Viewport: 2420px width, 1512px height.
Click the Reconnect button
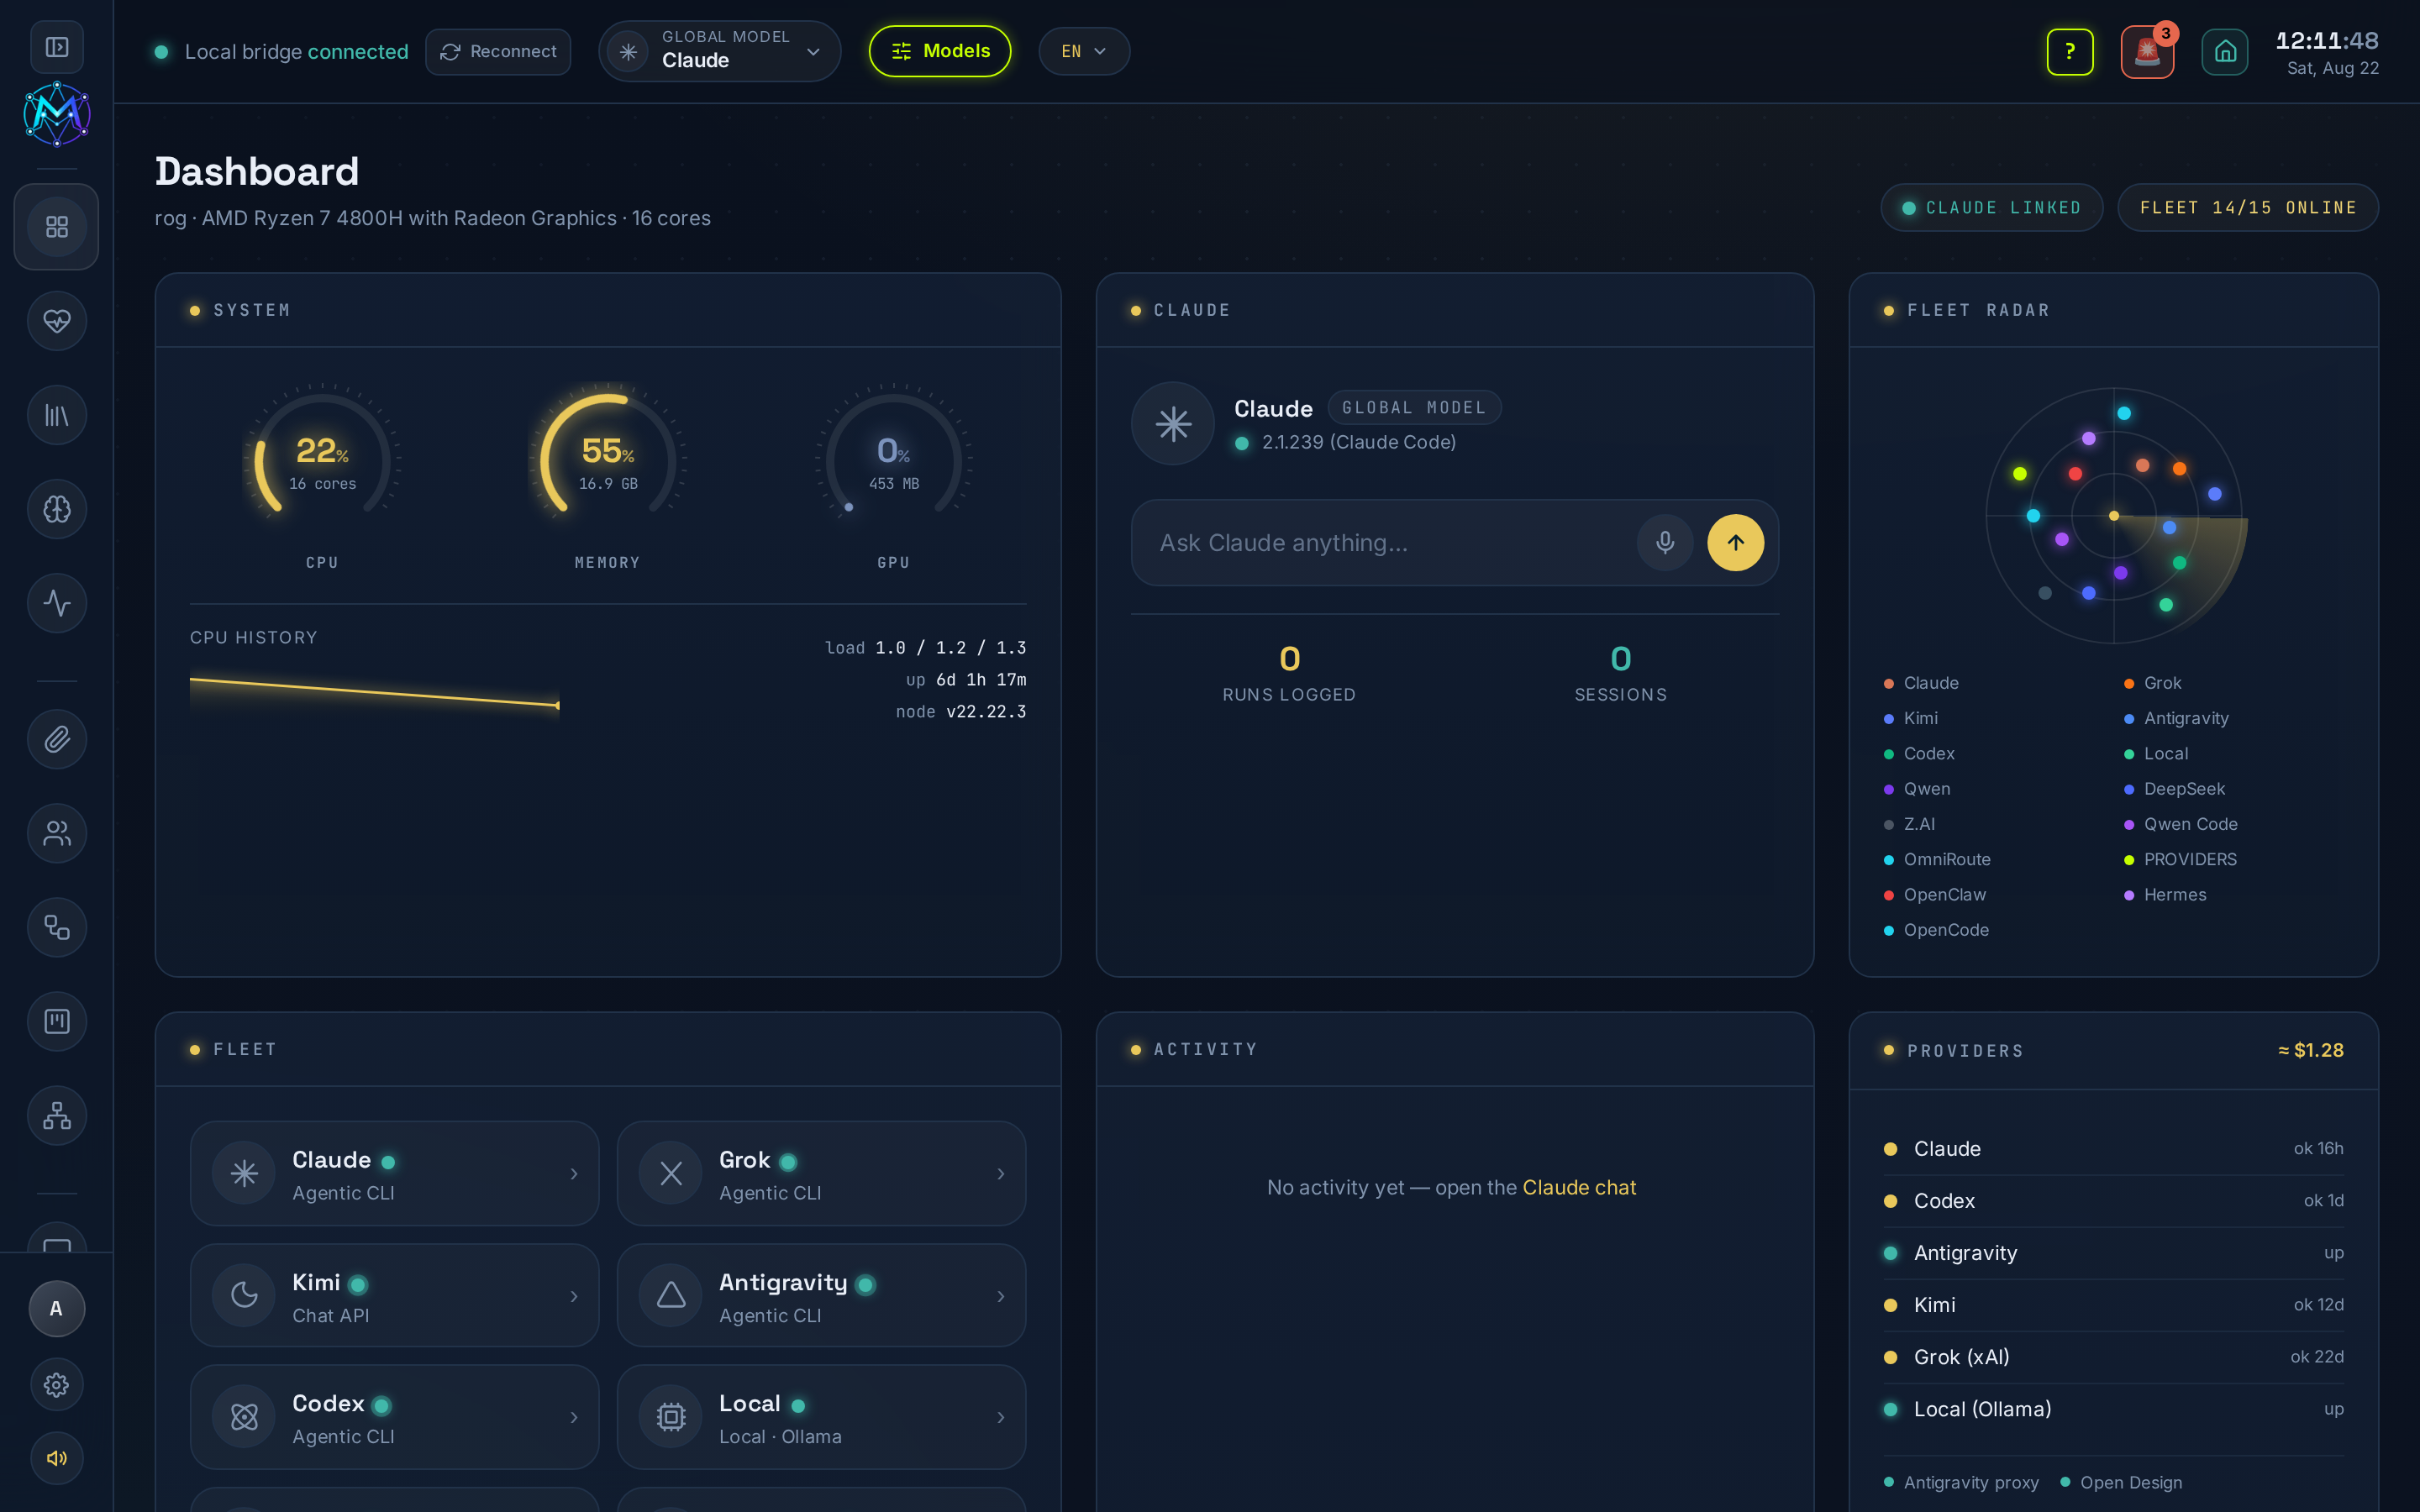point(498,51)
